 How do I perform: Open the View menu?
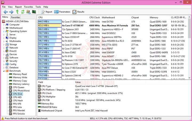10,7
